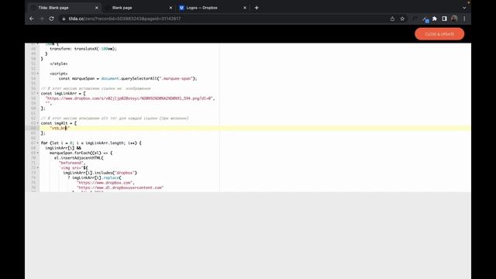The width and height of the screenshot is (496, 279).
Task: Click the "beforeend" string
Action: 72,163
